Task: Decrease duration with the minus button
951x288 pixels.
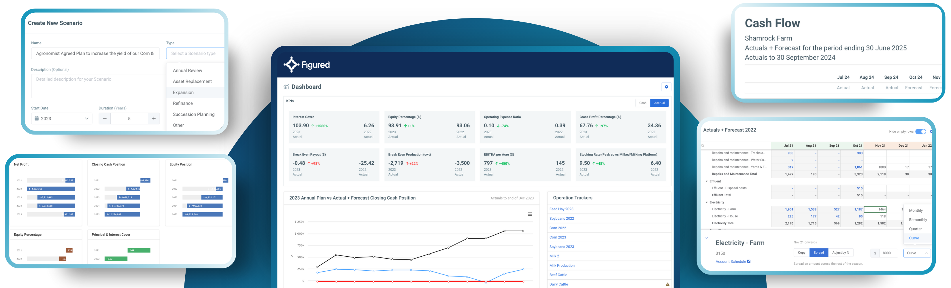Action: (105, 118)
